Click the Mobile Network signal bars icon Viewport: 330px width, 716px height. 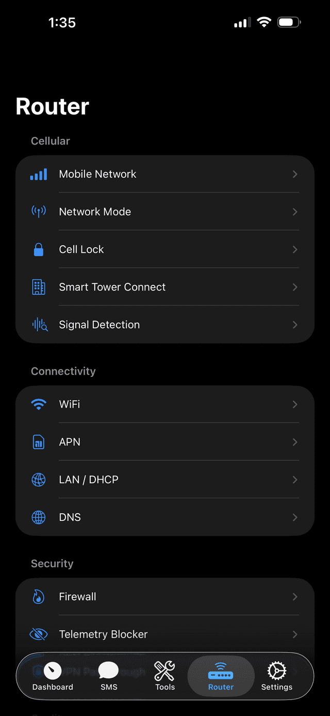coord(38,174)
